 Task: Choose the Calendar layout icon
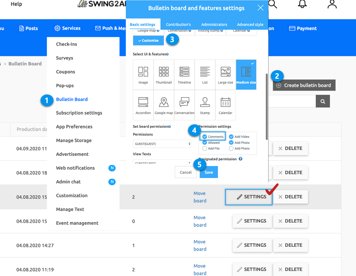pyautogui.click(x=225, y=105)
